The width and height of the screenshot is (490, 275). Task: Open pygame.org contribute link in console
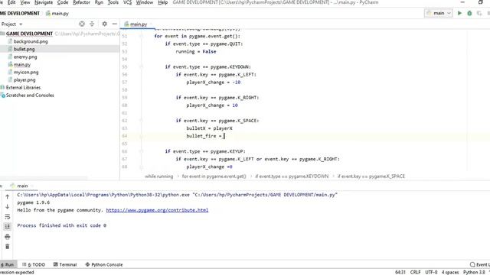pyautogui.click(x=157, y=210)
